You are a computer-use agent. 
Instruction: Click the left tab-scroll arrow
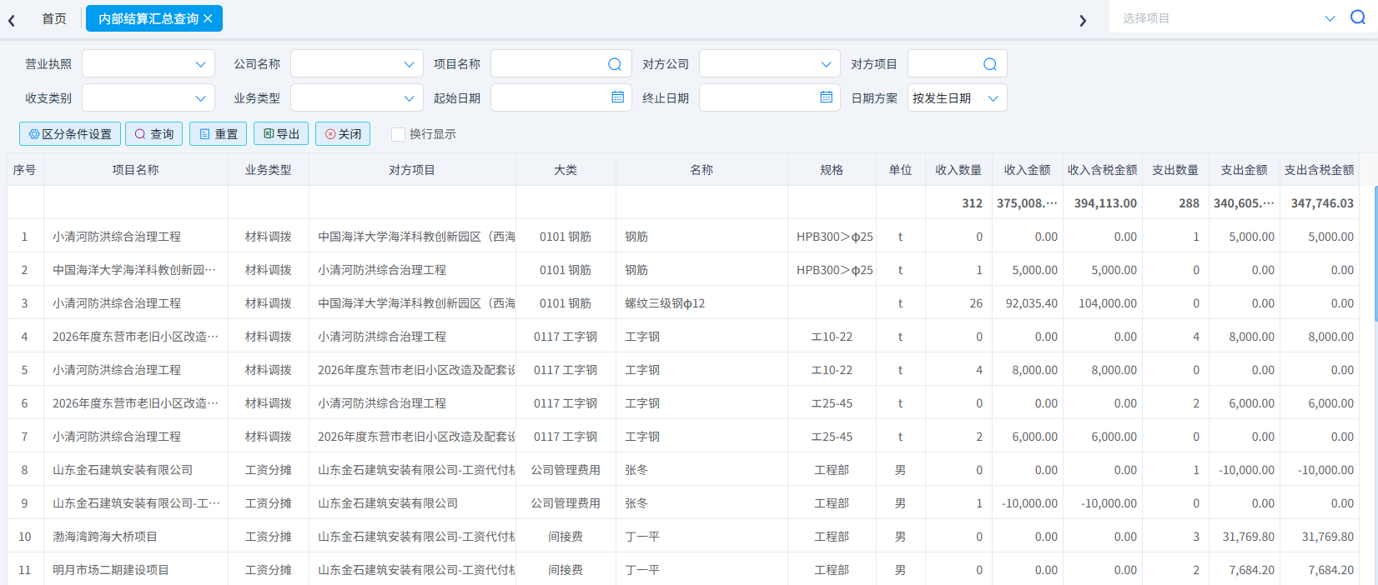click(x=12, y=20)
